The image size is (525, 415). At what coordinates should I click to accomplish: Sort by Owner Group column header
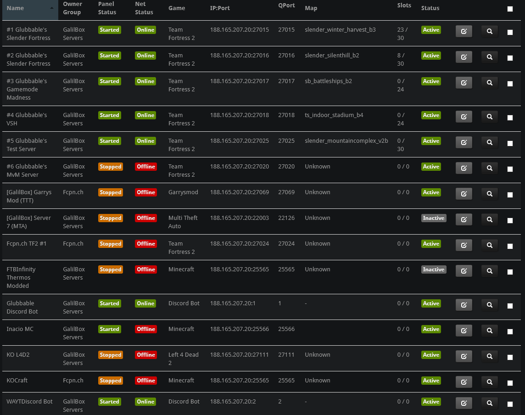coord(72,8)
